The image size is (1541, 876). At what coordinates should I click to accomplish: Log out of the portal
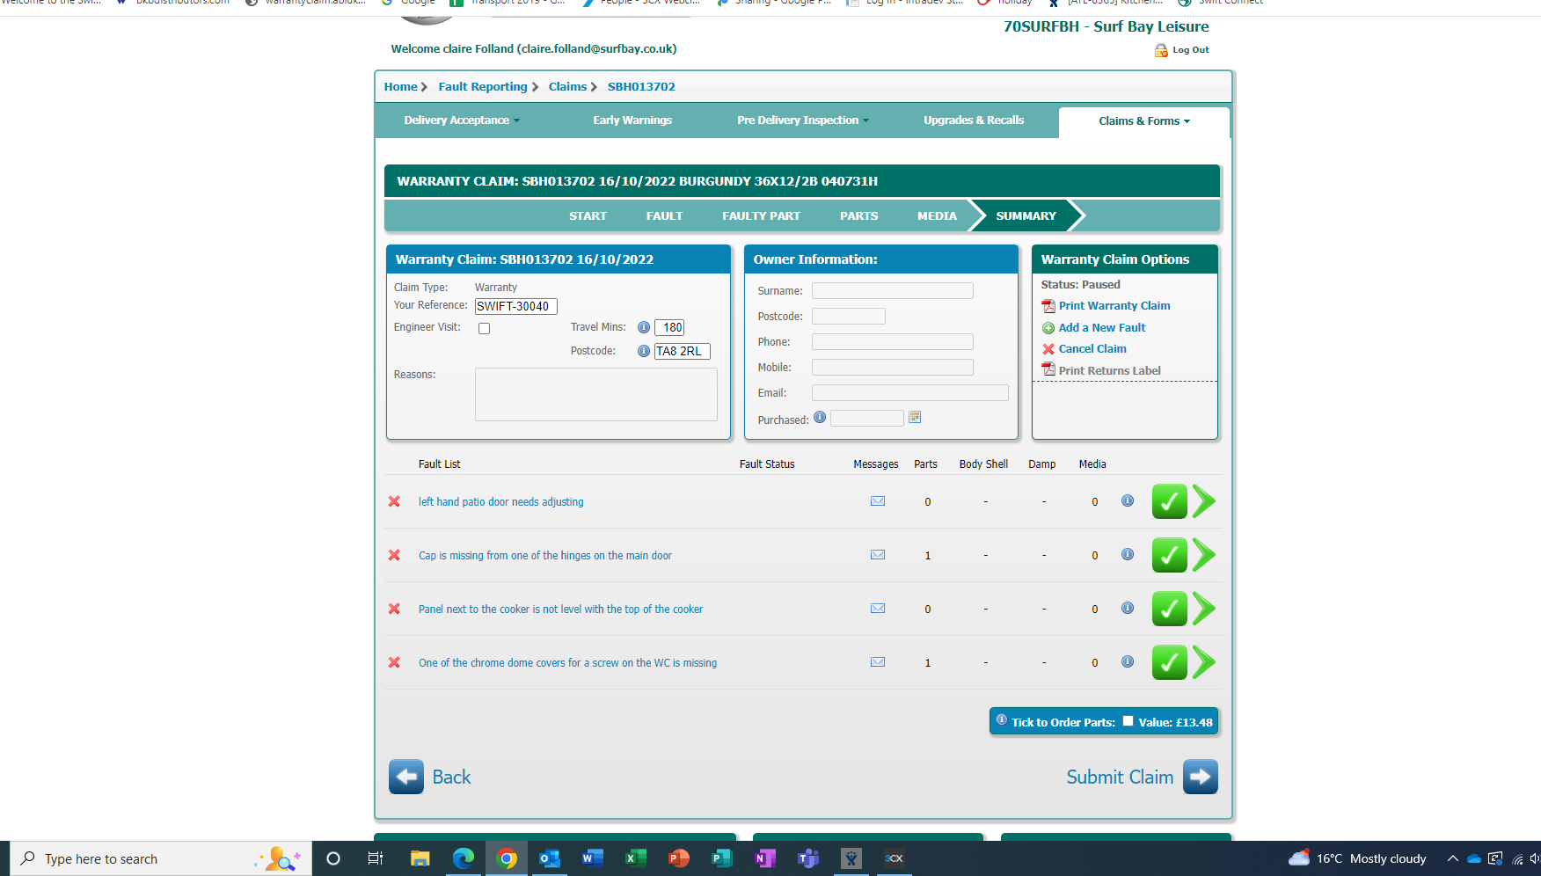pos(1182,50)
